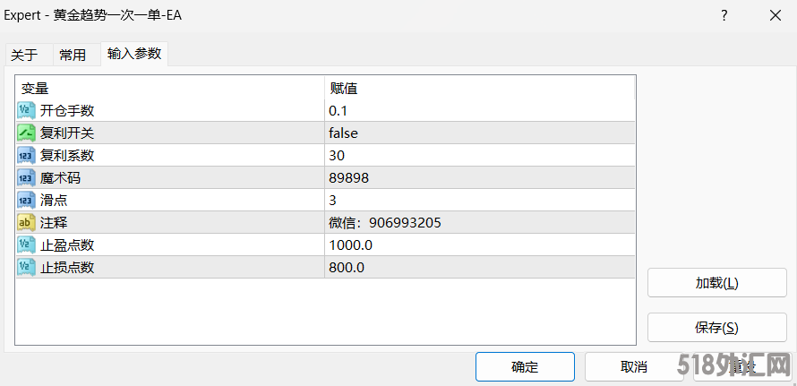This screenshot has height=386, width=797.
Task: Click the string icon beside 注释
Action: (x=26, y=223)
